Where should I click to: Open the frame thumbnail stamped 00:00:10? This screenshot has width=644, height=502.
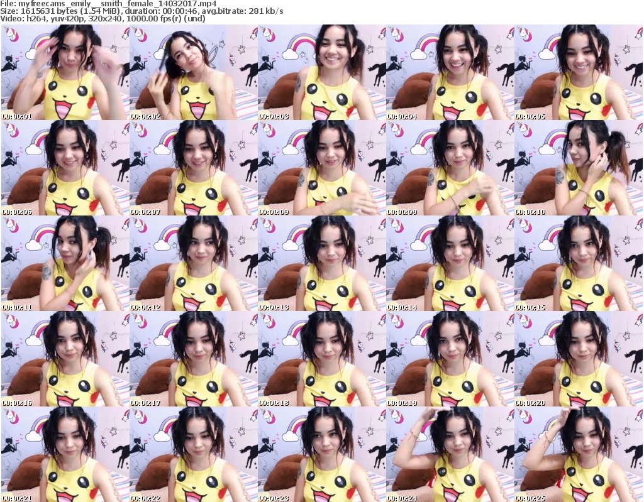(x=579, y=168)
